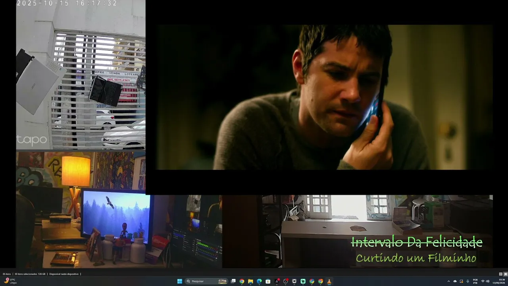Open the 27°C Limpo weather widget
Screen dimensions: 508x286
(x=10, y=281)
